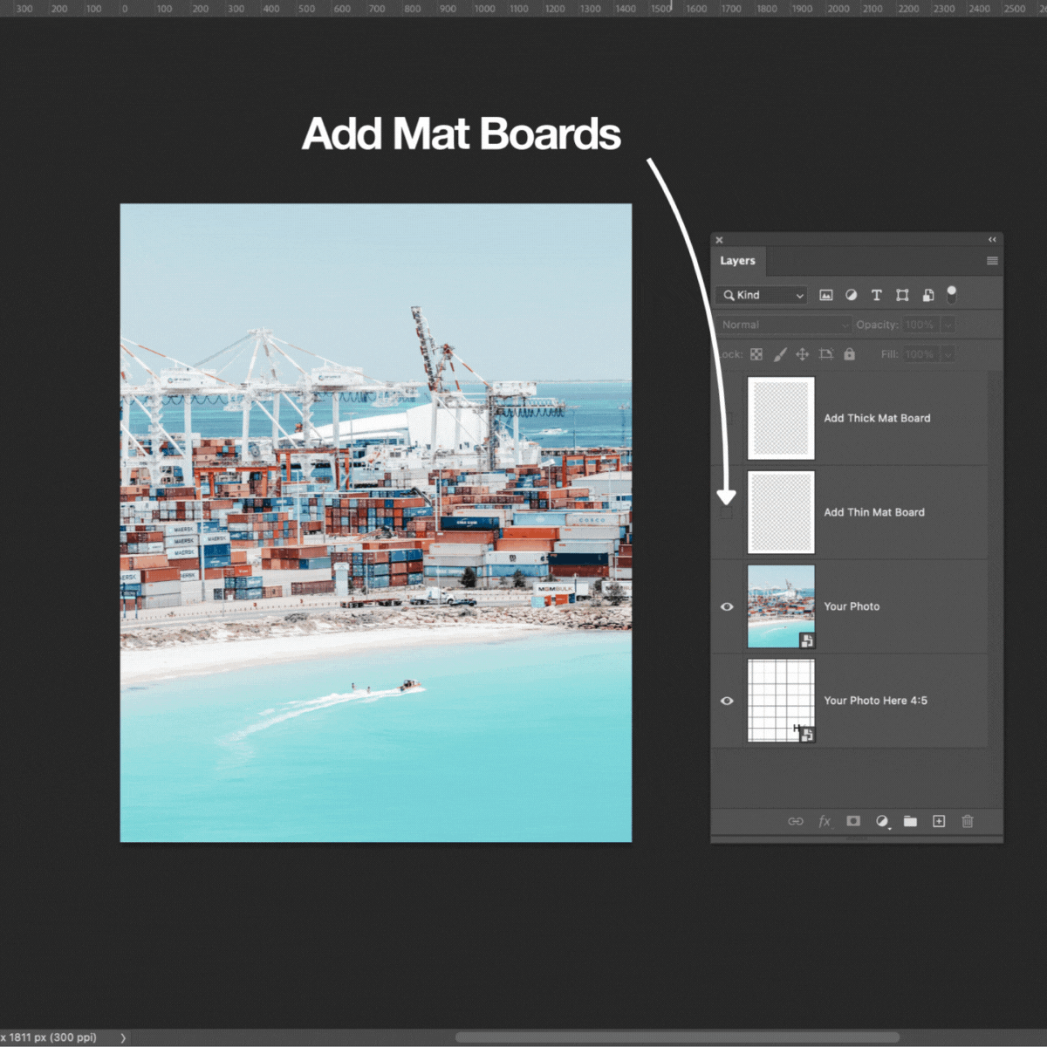The width and height of the screenshot is (1047, 1047).
Task: Click the create new group folder icon
Action: pos(910,821)
